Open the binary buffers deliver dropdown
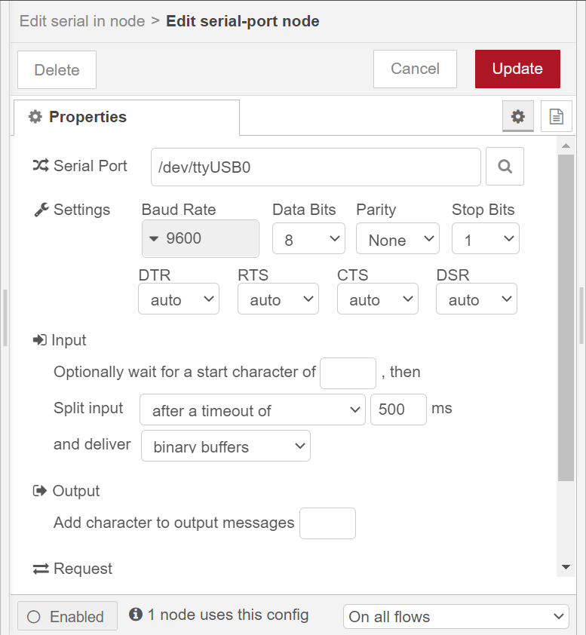Viewport: 586px width, 635px height. coord(226,446)
